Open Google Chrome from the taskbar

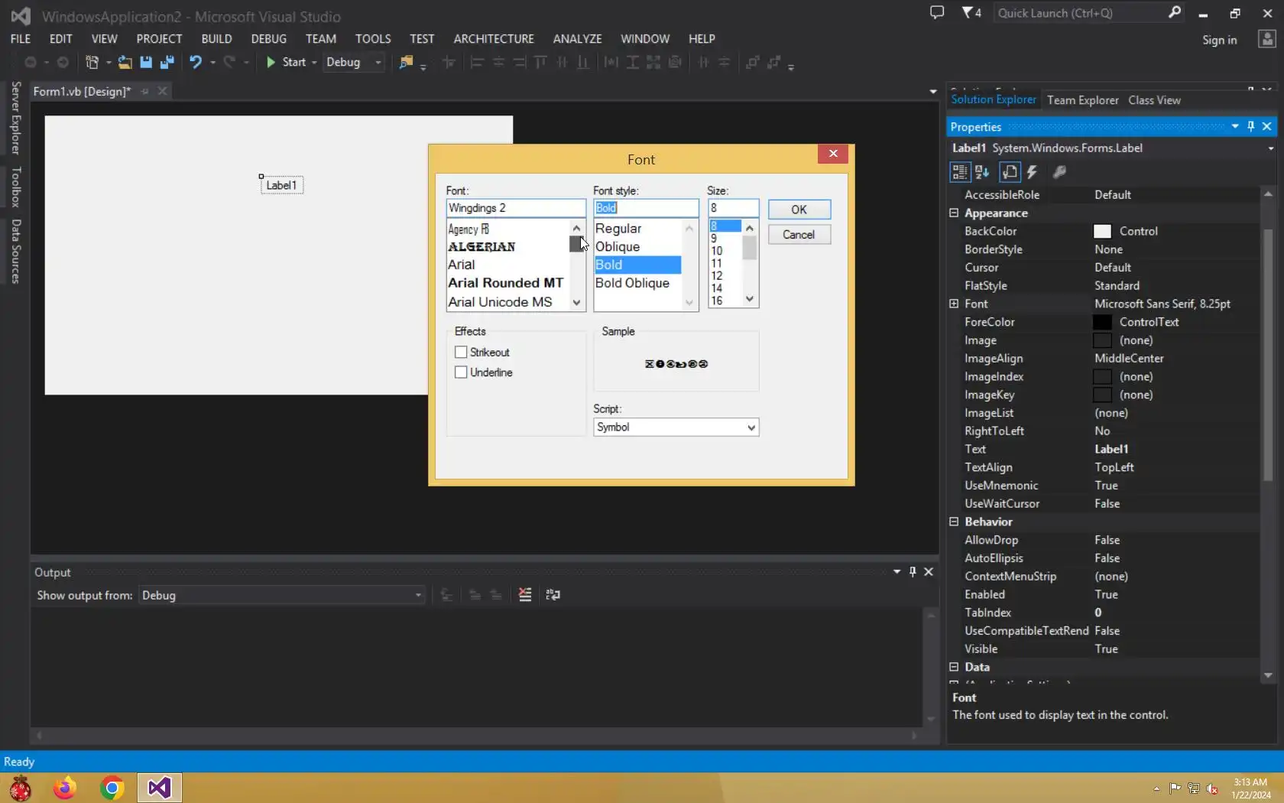[x=112, y=788]
